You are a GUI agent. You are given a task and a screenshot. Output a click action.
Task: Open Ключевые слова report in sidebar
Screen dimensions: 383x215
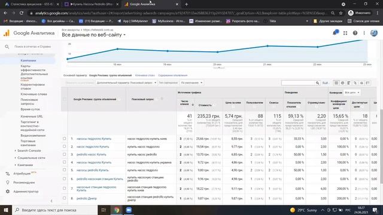pyautogui.click(x=34, y=94)
